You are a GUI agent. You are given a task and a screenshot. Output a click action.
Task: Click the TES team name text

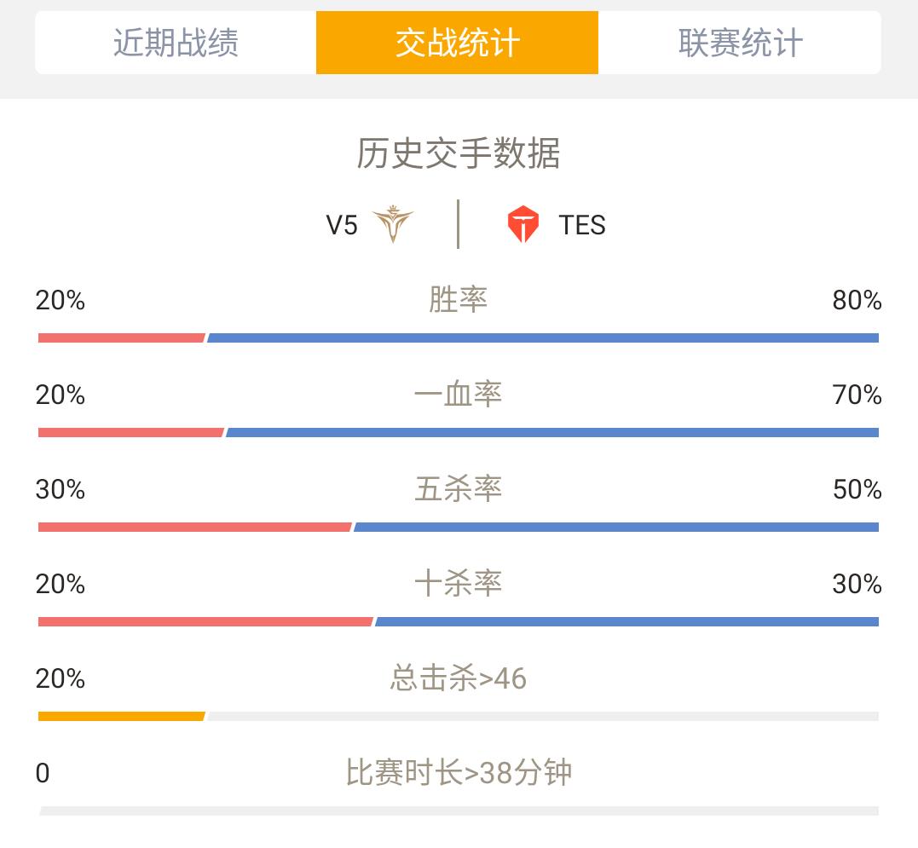point(582,225)
